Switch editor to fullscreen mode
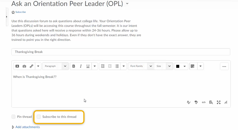The height and width of the screenshot is (130, 238). [x=219, y=102]
